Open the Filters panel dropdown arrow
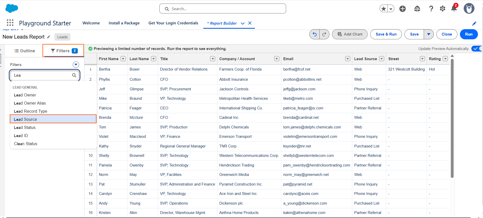This screenshot has width=483, height=218. (x=76, y=65)
